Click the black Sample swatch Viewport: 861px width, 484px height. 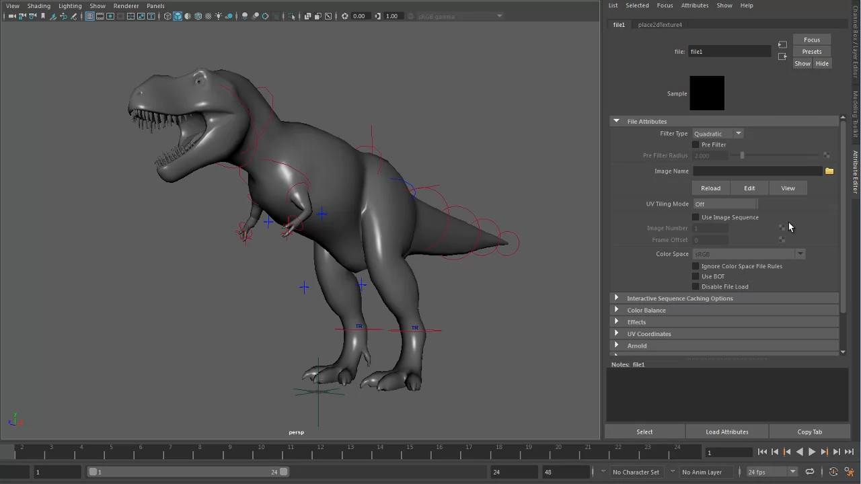(707, 93)
